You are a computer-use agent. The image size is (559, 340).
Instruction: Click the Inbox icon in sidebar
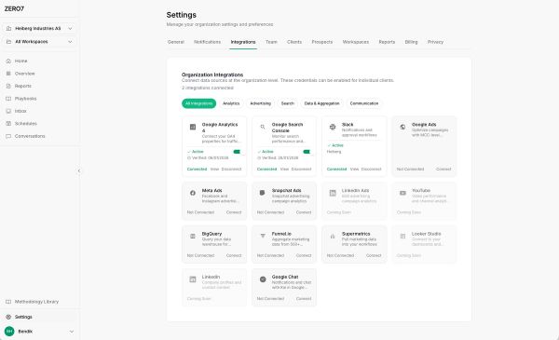[x=8, y=111]
